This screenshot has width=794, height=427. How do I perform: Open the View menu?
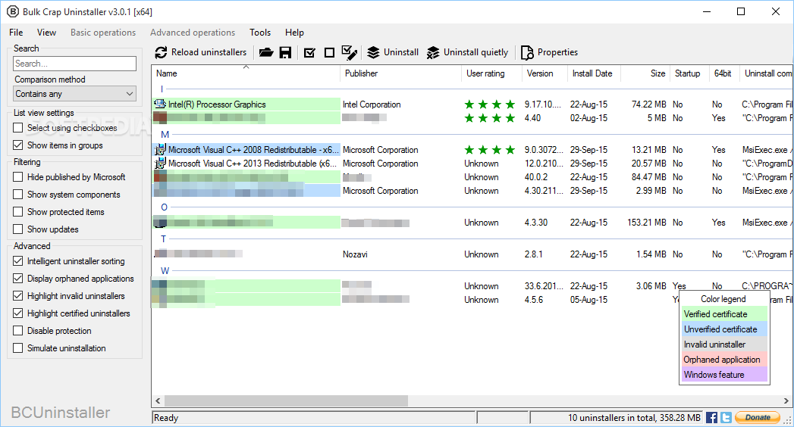tap(46, 33)
